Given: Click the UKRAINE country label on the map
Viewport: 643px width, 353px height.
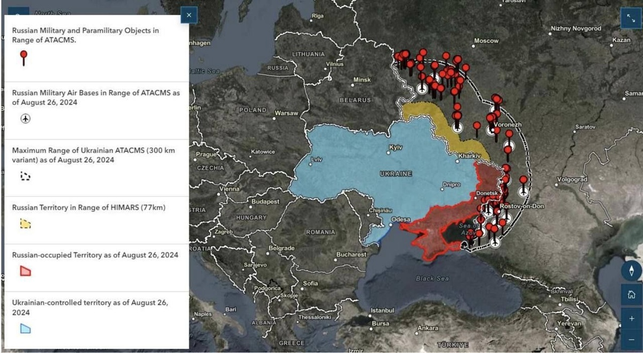Looking at the screenshot, I should [x=396, y=174].
